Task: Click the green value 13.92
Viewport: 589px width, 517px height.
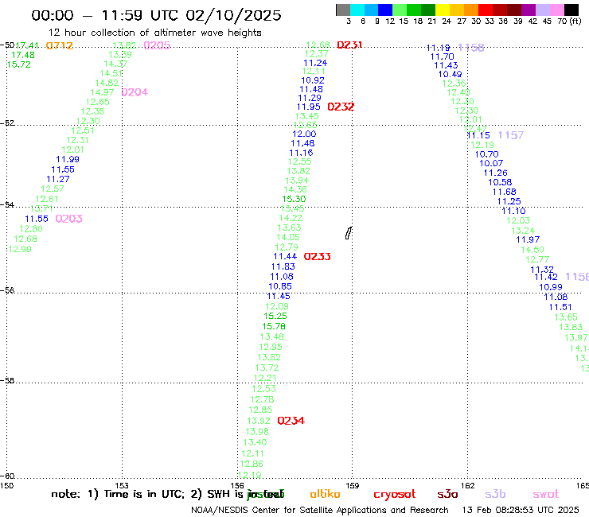Action: [259, 421]
